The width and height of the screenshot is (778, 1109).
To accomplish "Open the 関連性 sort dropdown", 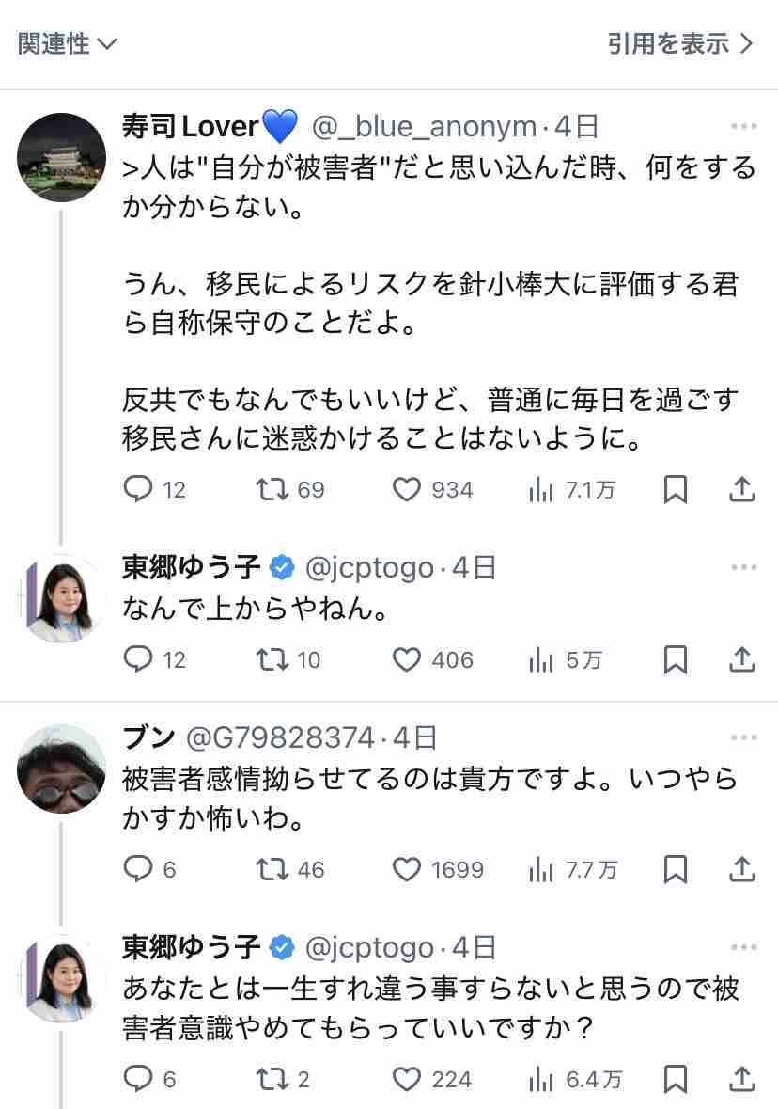I will click(68, 43).
